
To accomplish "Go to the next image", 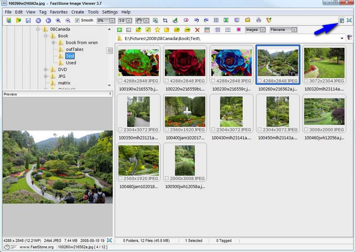I will 48,20.
